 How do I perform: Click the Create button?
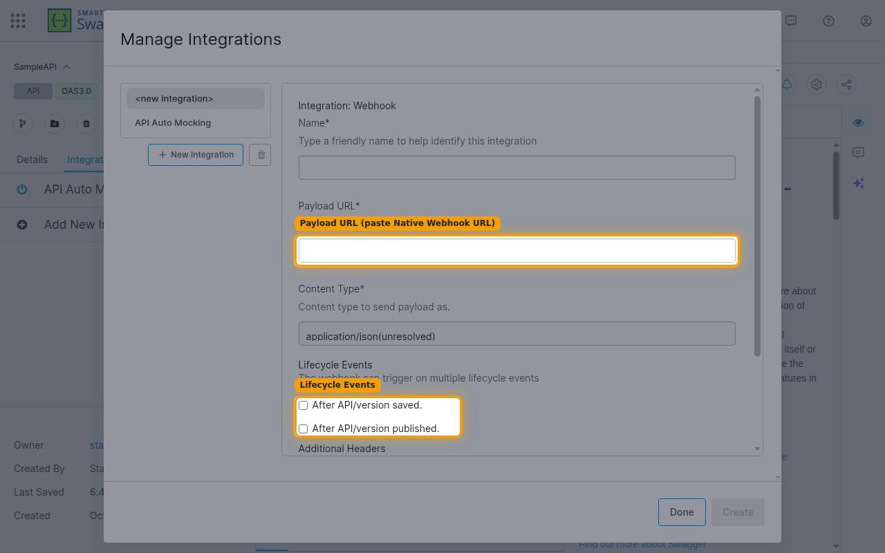click(738, 512)
